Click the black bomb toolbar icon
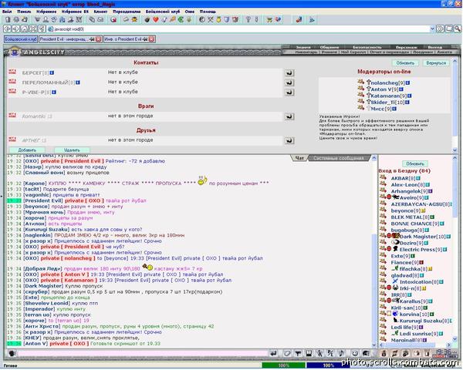 point(147,20)
